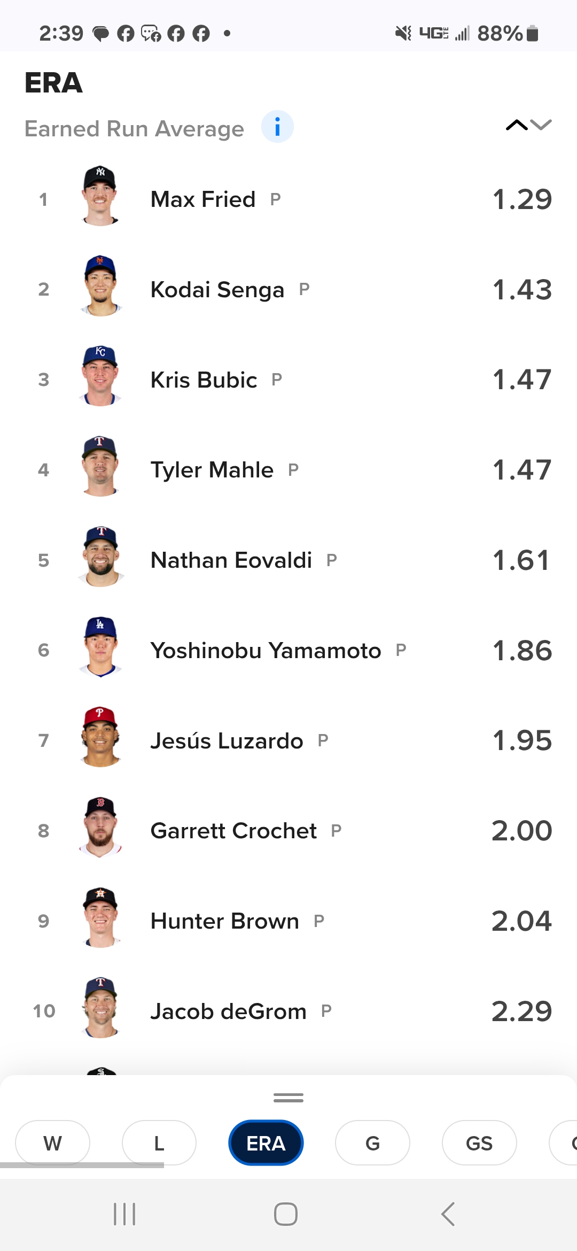577x1251 pixels.
Task: Tap Android home navigation button
Action: [x=286, y=1214]
